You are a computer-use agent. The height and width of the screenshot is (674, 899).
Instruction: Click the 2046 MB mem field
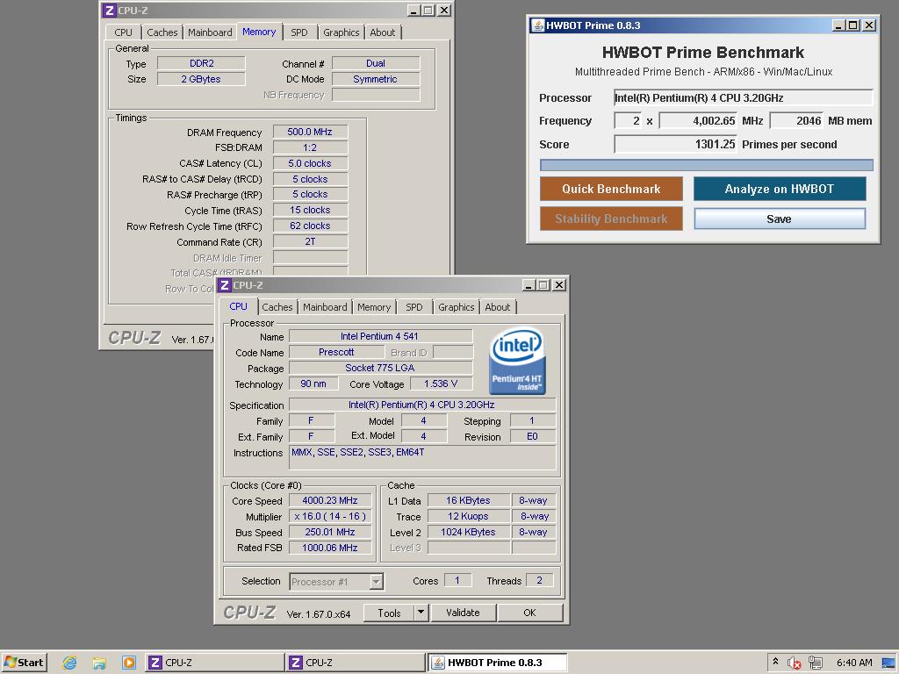point(796,120)
